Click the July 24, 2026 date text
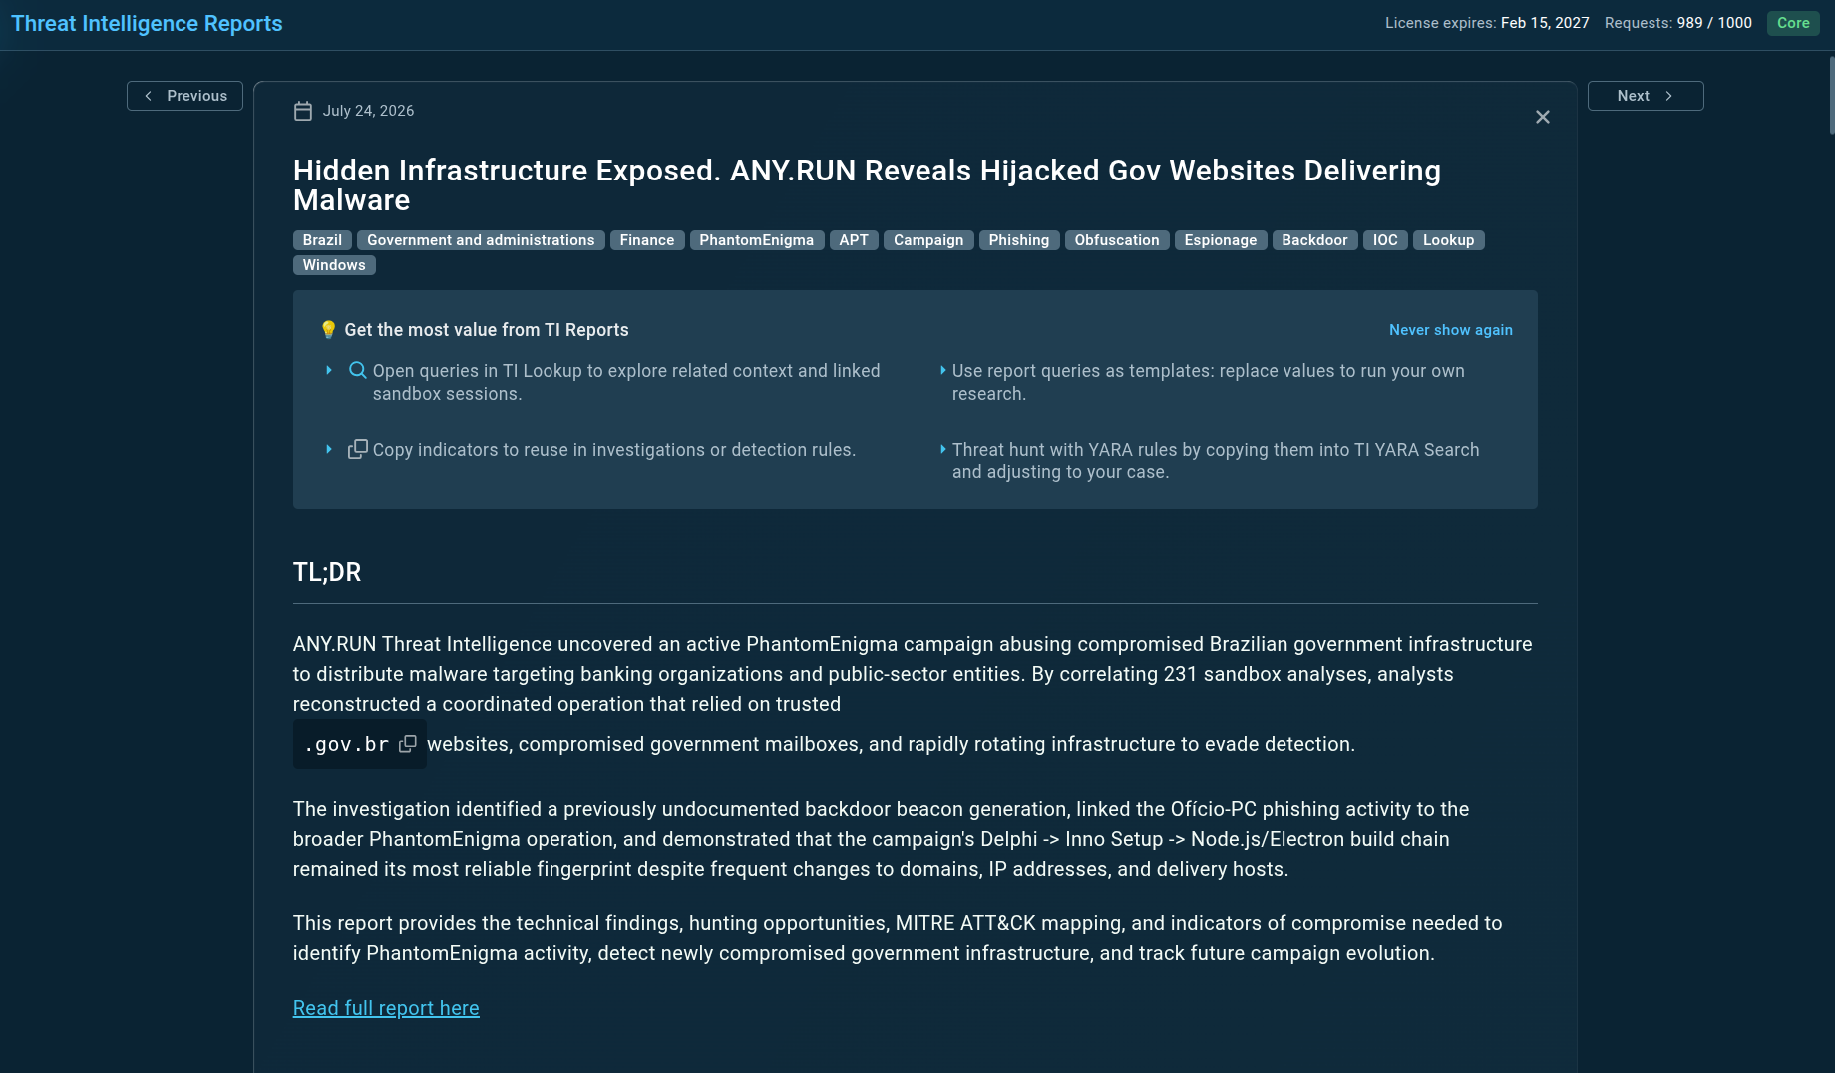The width and height of the screenshot is (1835, 1073). [x=368, y=111]
